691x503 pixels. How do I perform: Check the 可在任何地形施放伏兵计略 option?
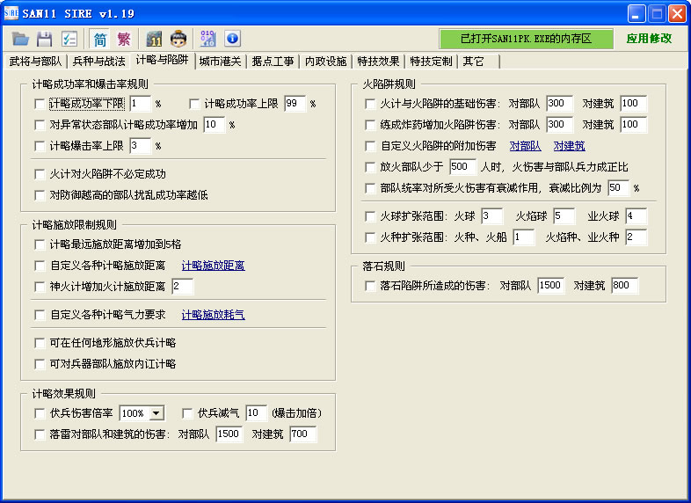[x=39, y=343]
